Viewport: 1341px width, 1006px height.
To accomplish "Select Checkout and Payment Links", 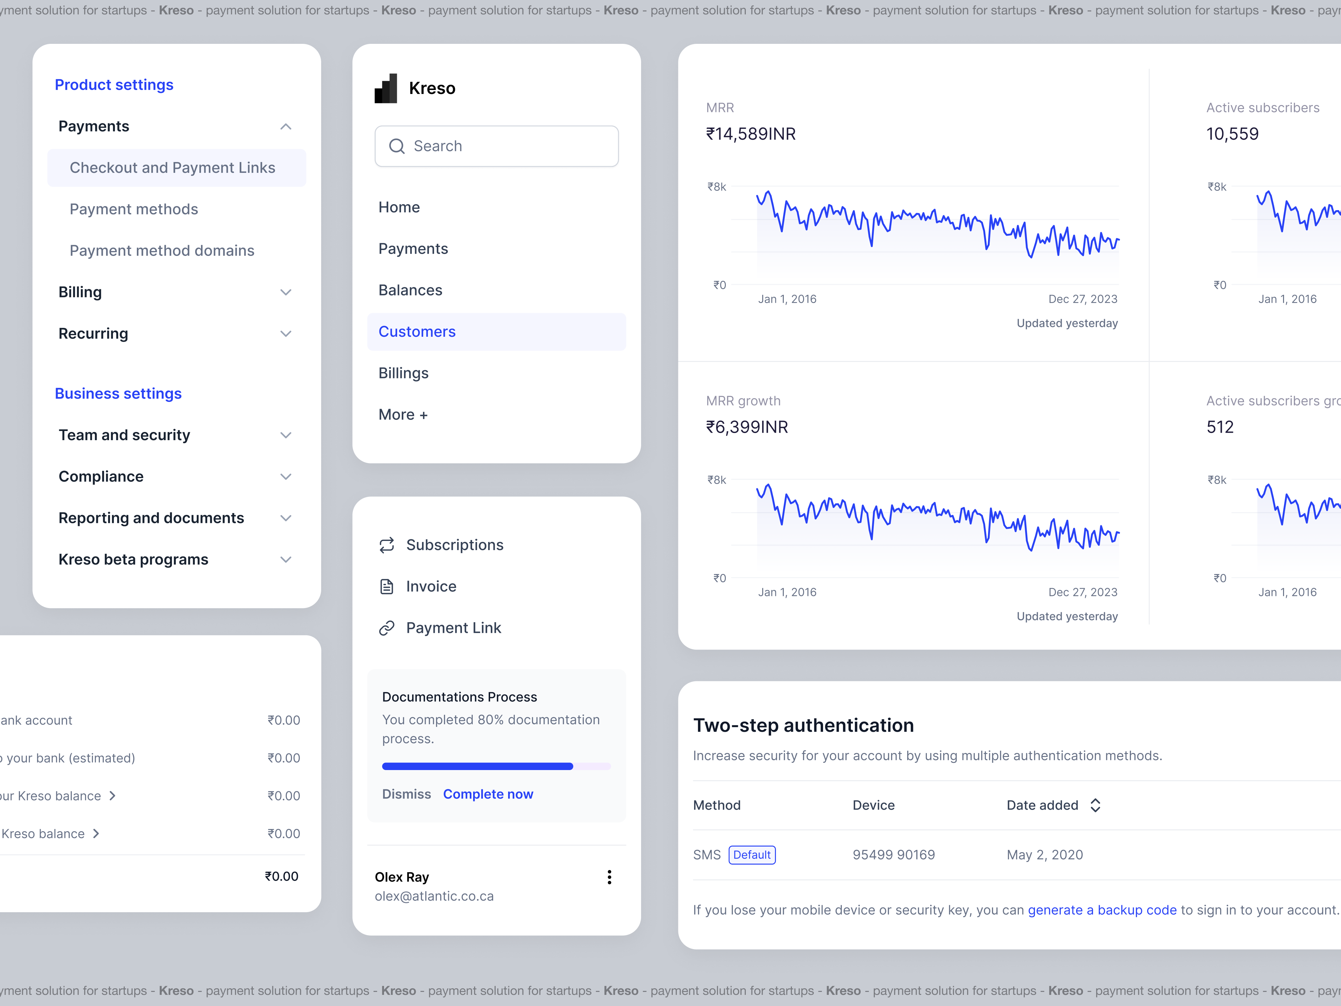I will coord(172,167).
